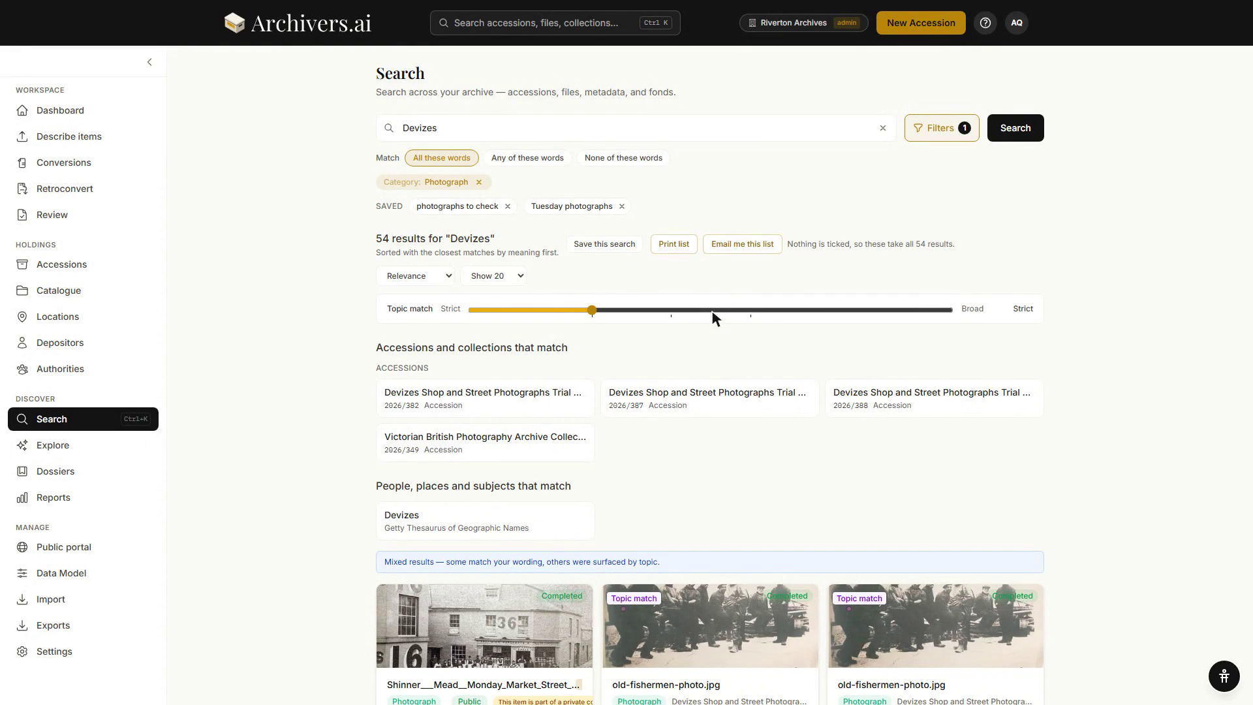The height and width of the screenshot is (705, 1253).
Task: Open Dossiers in the sidebar
Action: click(83, 471)
